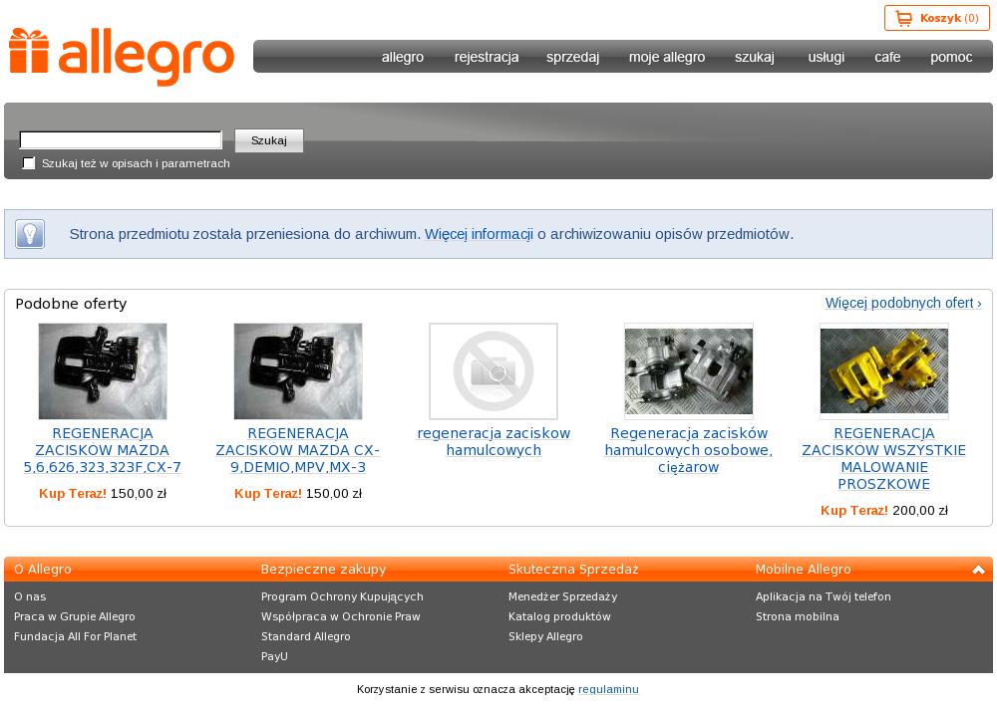Click the Szukaj search button

tap(269, 140)
